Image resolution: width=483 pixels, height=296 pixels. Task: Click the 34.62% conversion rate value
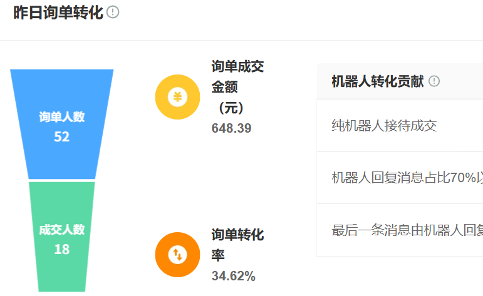(233, 276)
